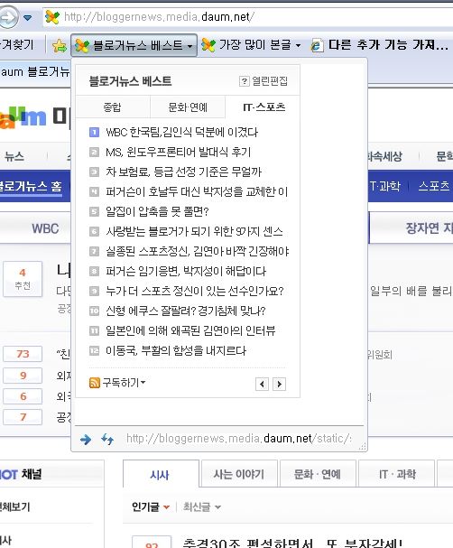This screenshot has height=548, width=453.
Task: Click the previous page arrow in popup
Action: (x=262, y=384)
